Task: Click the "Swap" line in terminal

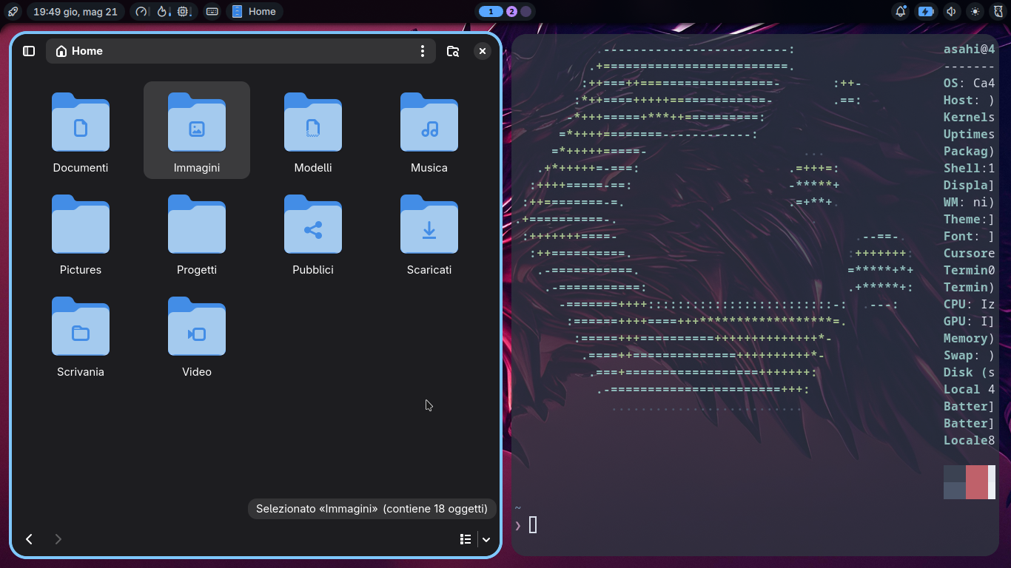Action: pyautogui.click(x=970, y=355)
